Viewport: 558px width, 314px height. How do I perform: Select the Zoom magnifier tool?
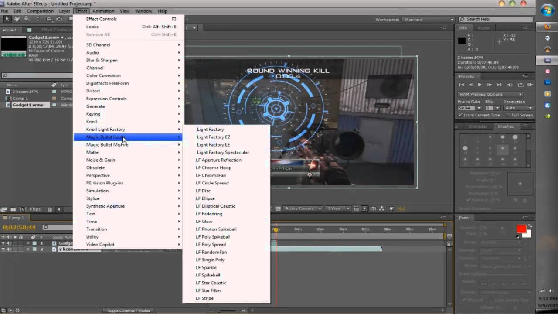tap(27, 19)
